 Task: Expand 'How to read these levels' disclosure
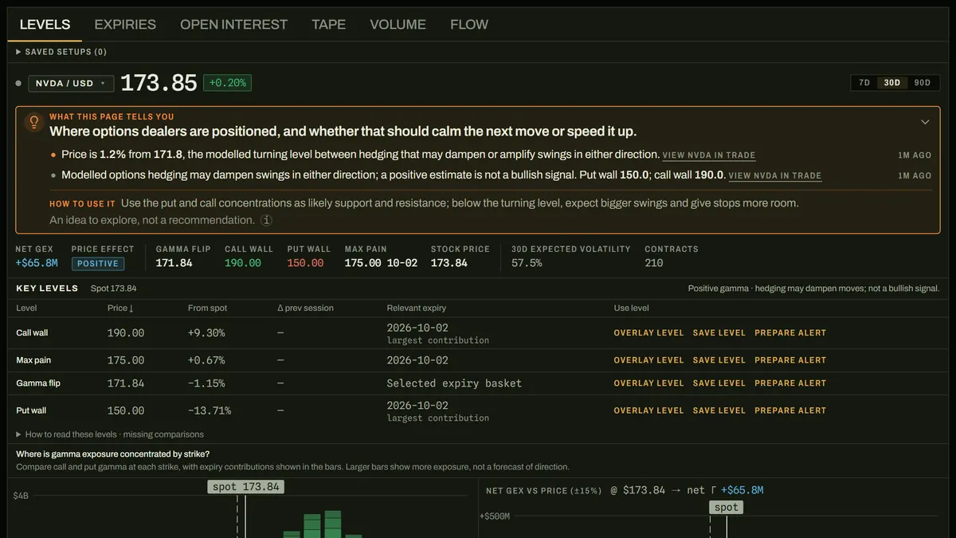(x=110, y=434)
